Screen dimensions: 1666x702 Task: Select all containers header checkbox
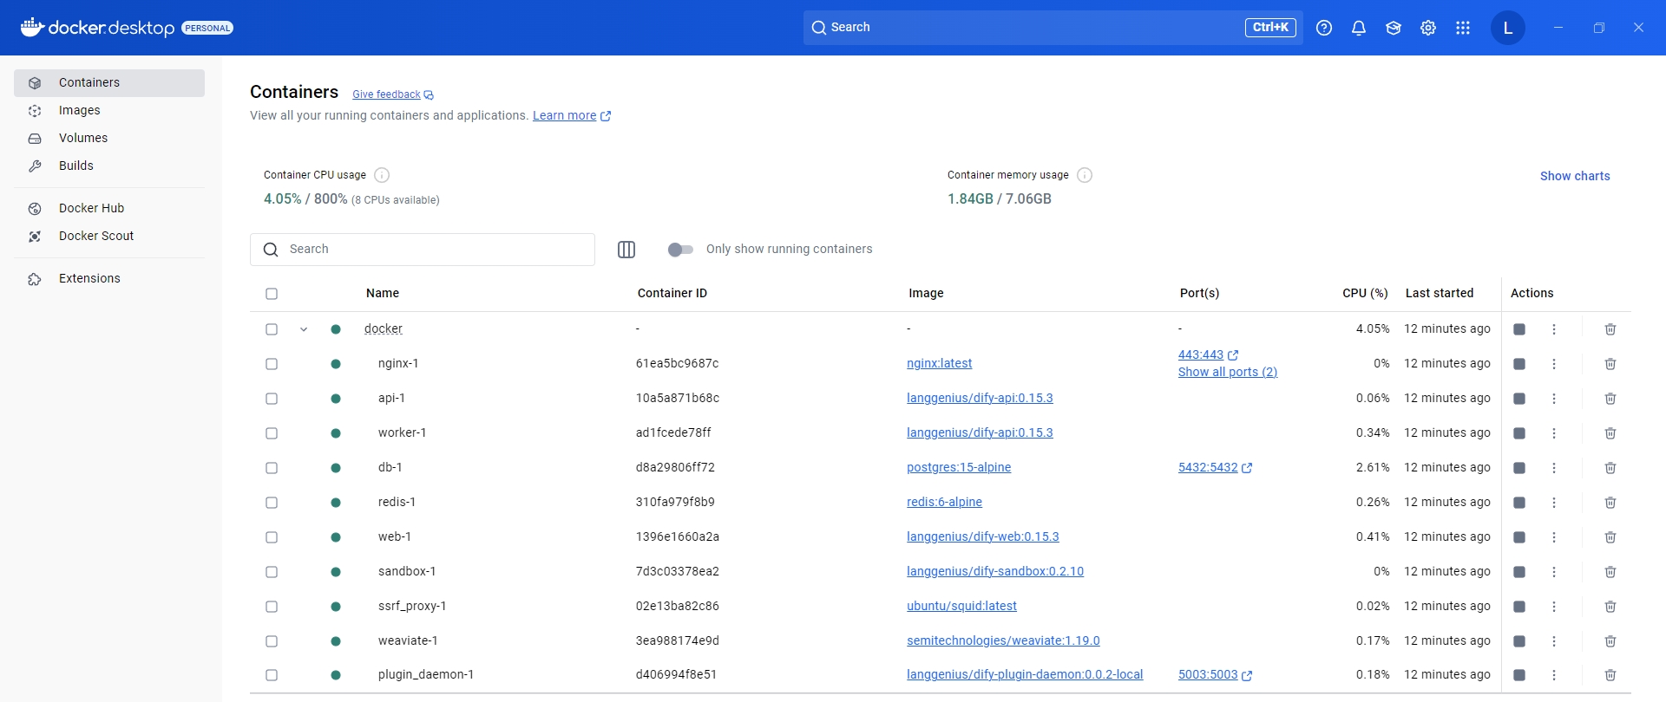(x=272, y=294)
